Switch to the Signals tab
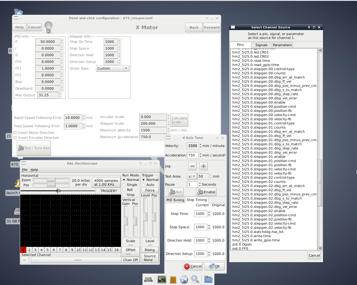The width and height of the screenshot is (357, 285). pos(261,45)
